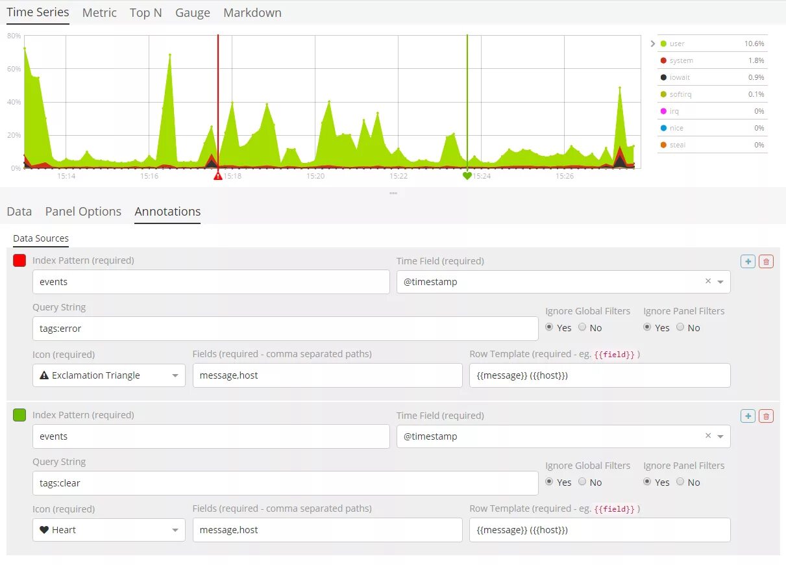Click the second Row Template input

[x=600, y=530]
